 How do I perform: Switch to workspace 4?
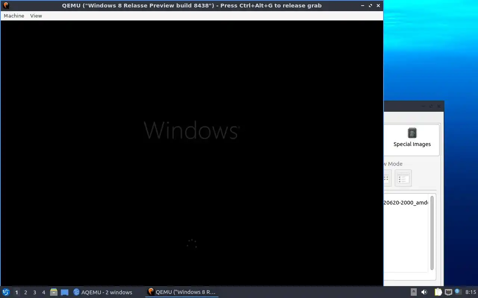[x=43, y=292]
